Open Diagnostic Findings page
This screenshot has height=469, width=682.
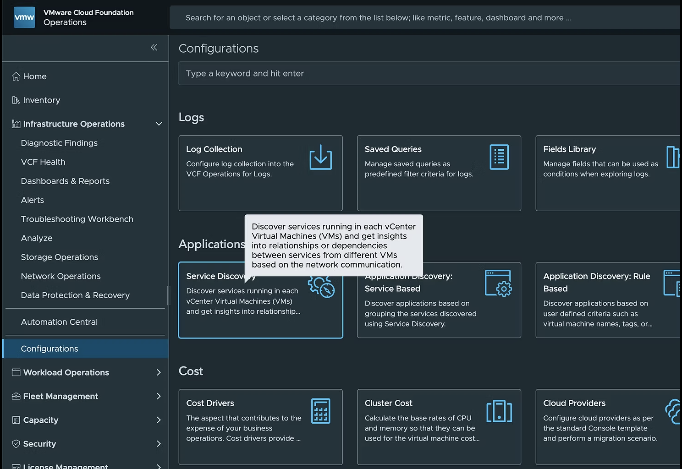click(x=59, y=143)
